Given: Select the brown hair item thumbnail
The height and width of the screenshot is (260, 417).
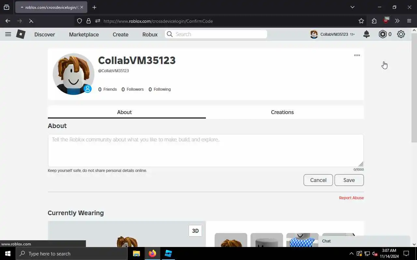Looking at the screenshot, I should coord(231,240).
